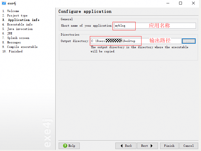Screen dimensions: 201x151
Task: Open the Java invocation step
Action: [x=17, y=29]
